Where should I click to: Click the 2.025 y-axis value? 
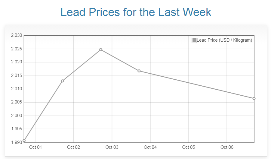point(17,49)
